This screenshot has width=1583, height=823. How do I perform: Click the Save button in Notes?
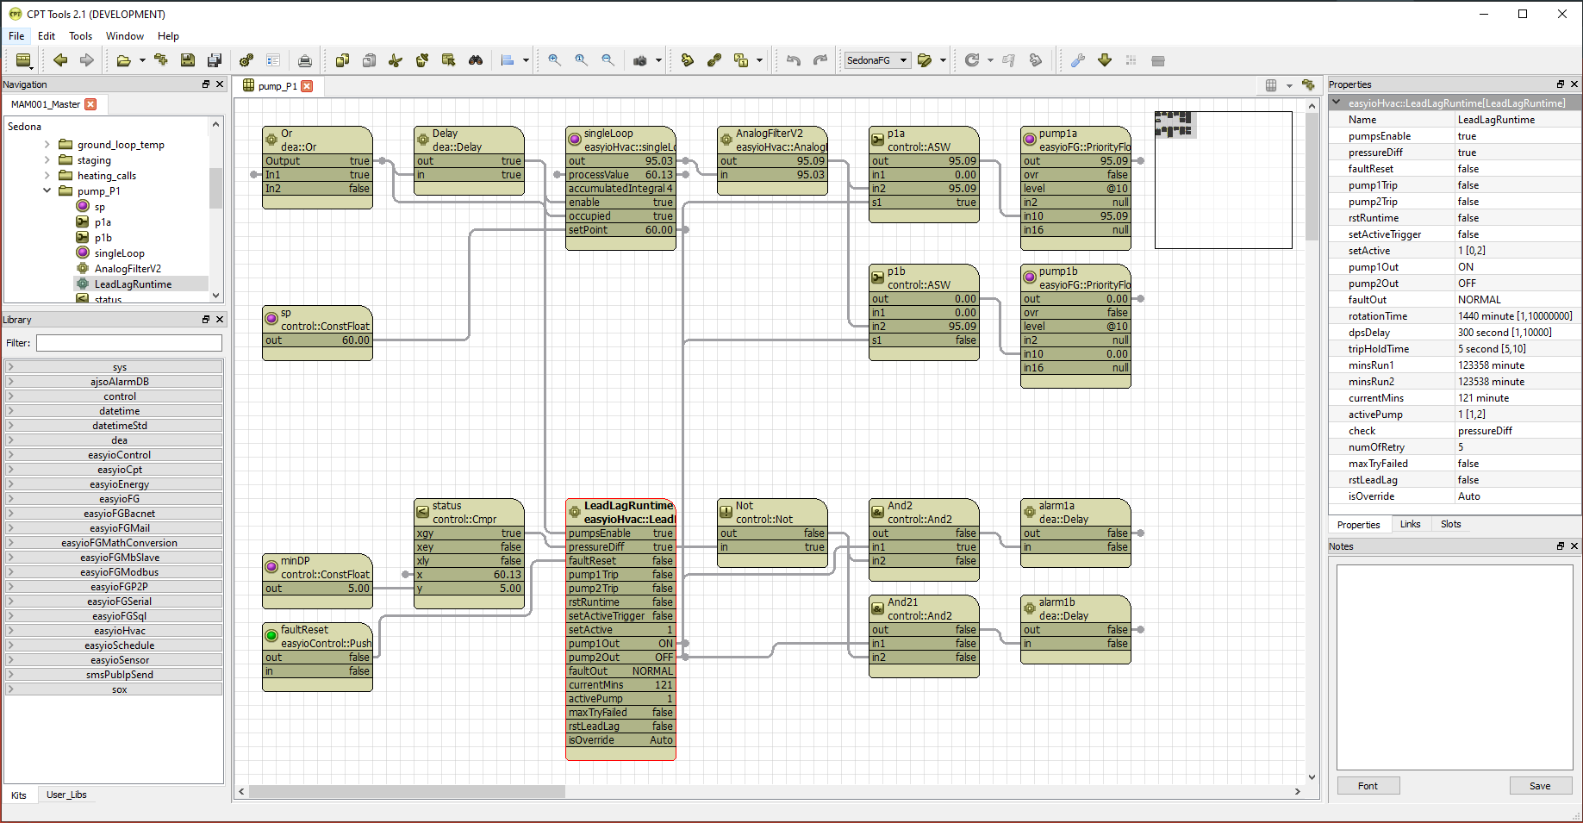pyautogui.click(x=1540, y=786)
